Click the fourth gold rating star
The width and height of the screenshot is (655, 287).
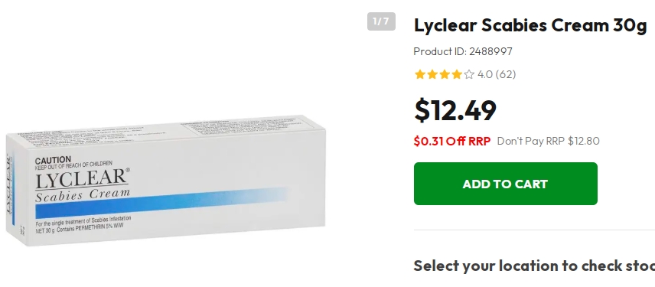[457, 74]
